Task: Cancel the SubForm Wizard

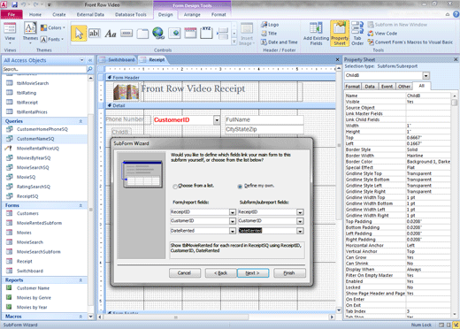Action: click(185, 273)
